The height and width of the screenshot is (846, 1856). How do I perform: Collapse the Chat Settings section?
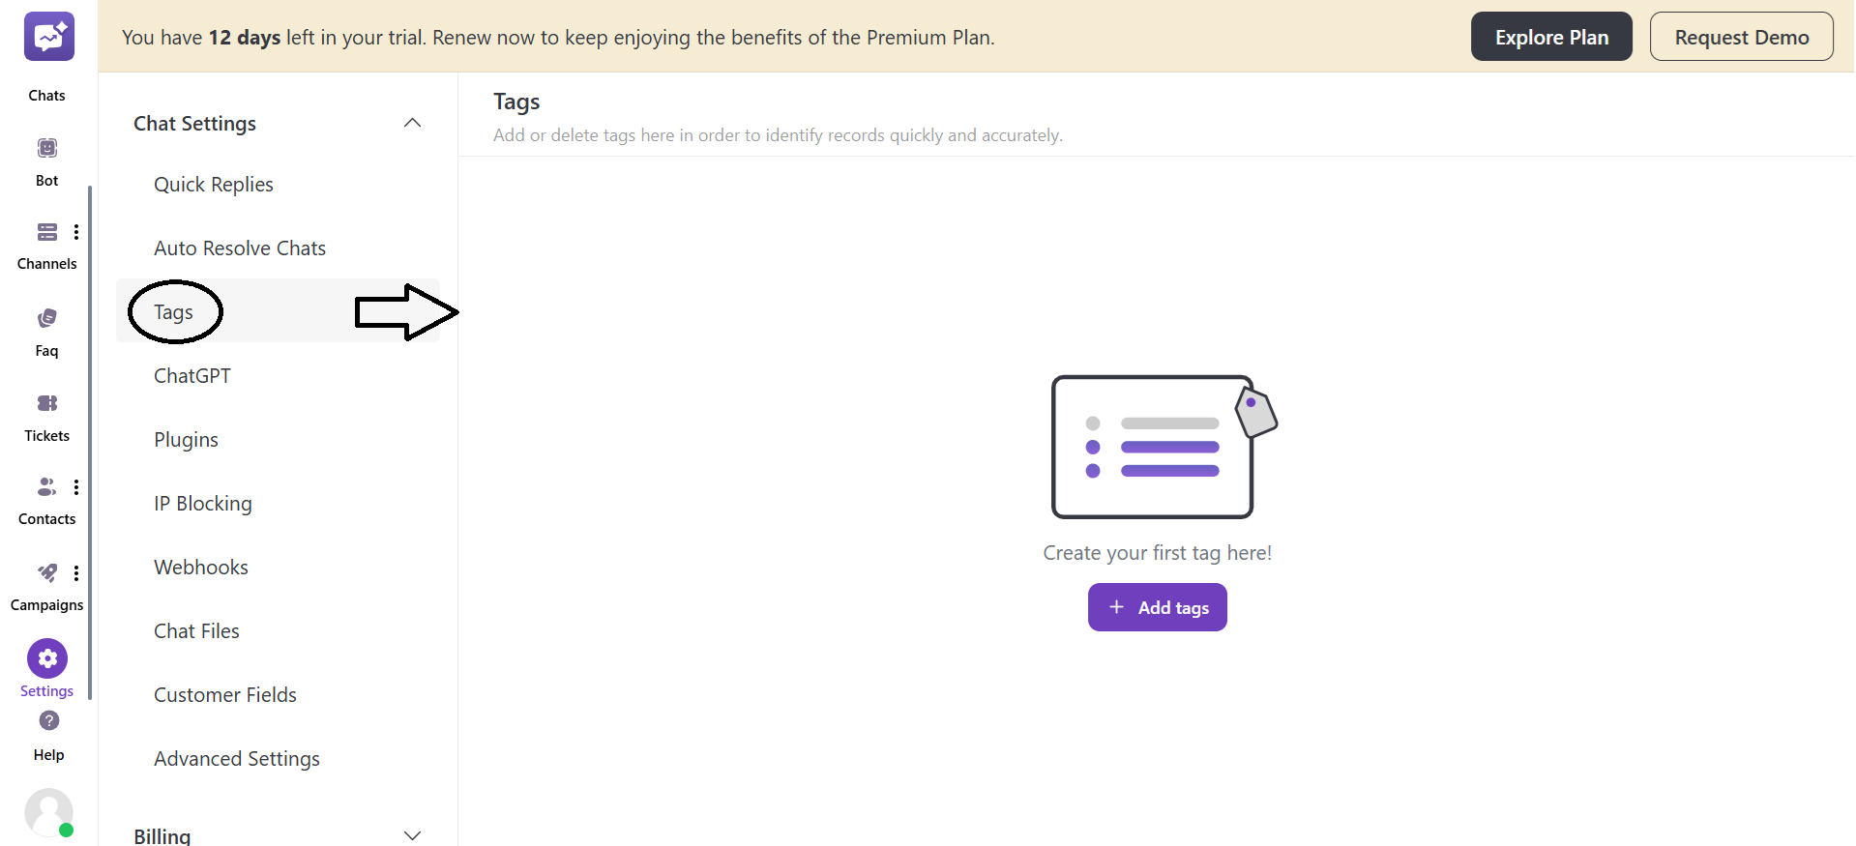pos(412,123)
